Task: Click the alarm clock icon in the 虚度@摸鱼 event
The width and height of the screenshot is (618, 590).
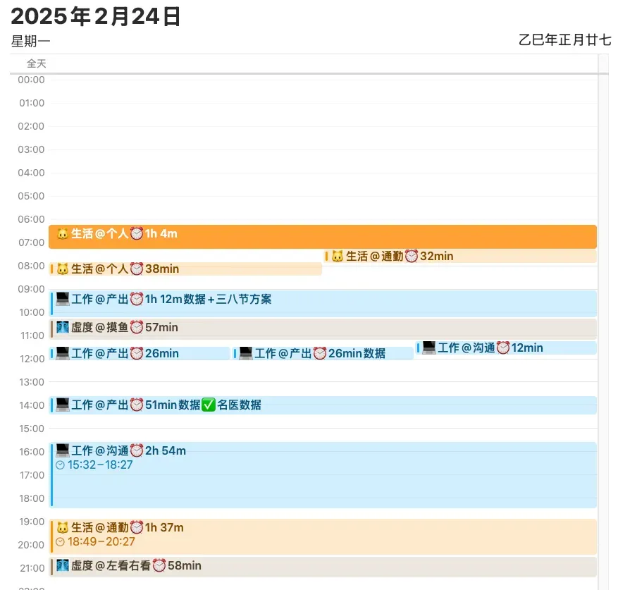Action: point(137,327)
